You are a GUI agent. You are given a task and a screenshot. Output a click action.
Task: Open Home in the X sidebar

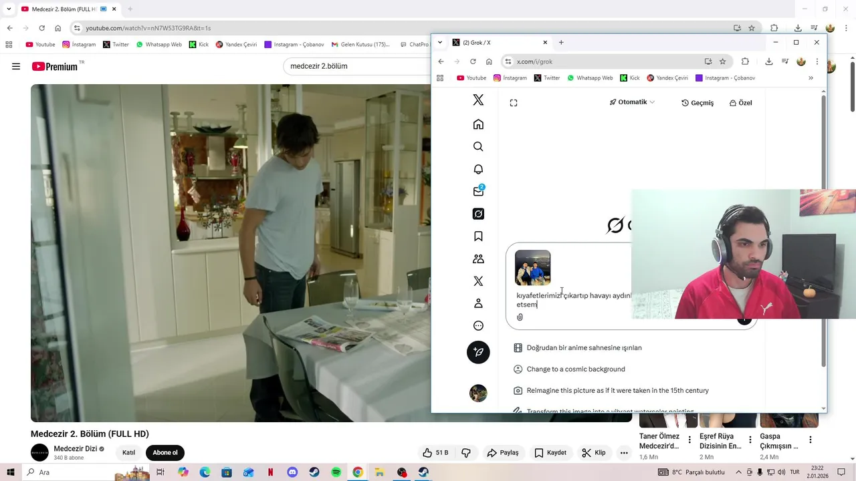coord(478,124)
